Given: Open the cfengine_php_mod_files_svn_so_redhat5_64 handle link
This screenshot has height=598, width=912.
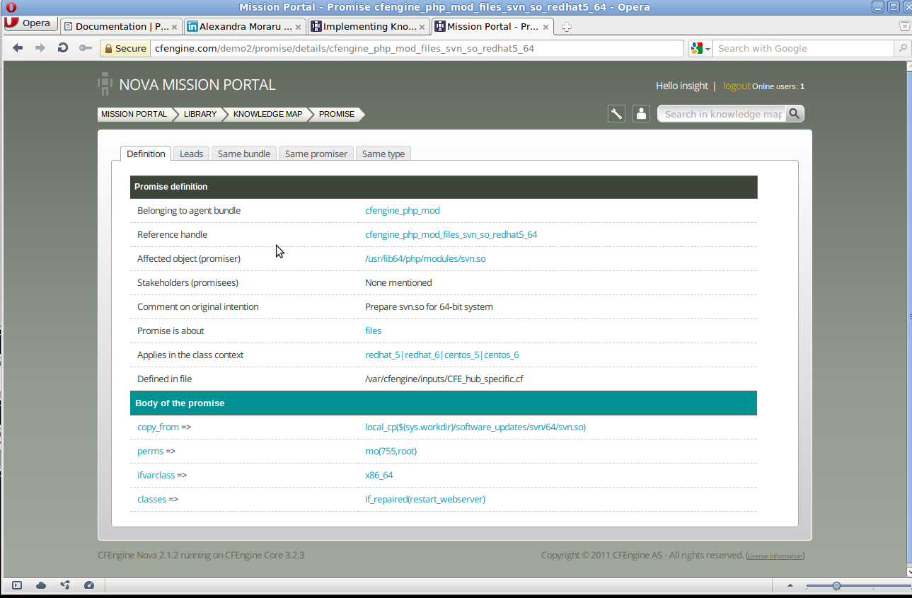Looking at the screenshot, I should coord(451,234).
